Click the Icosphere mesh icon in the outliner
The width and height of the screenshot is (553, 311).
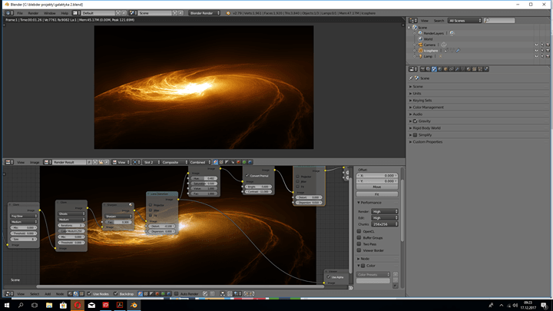420,51
